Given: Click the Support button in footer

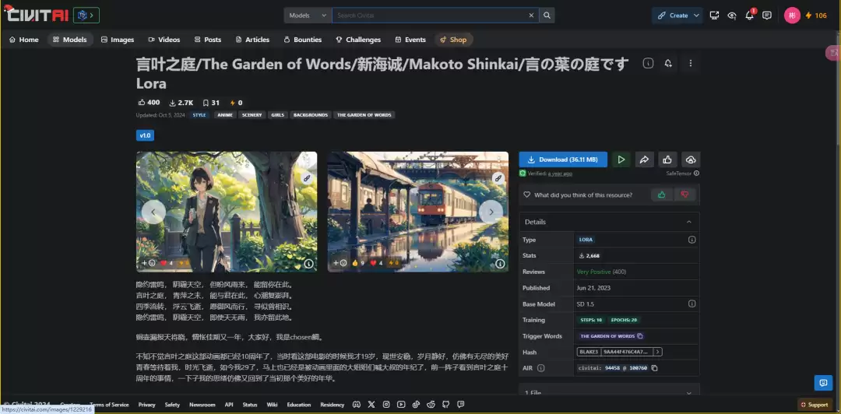Looking at the screenshot, I should click(815, 405).
